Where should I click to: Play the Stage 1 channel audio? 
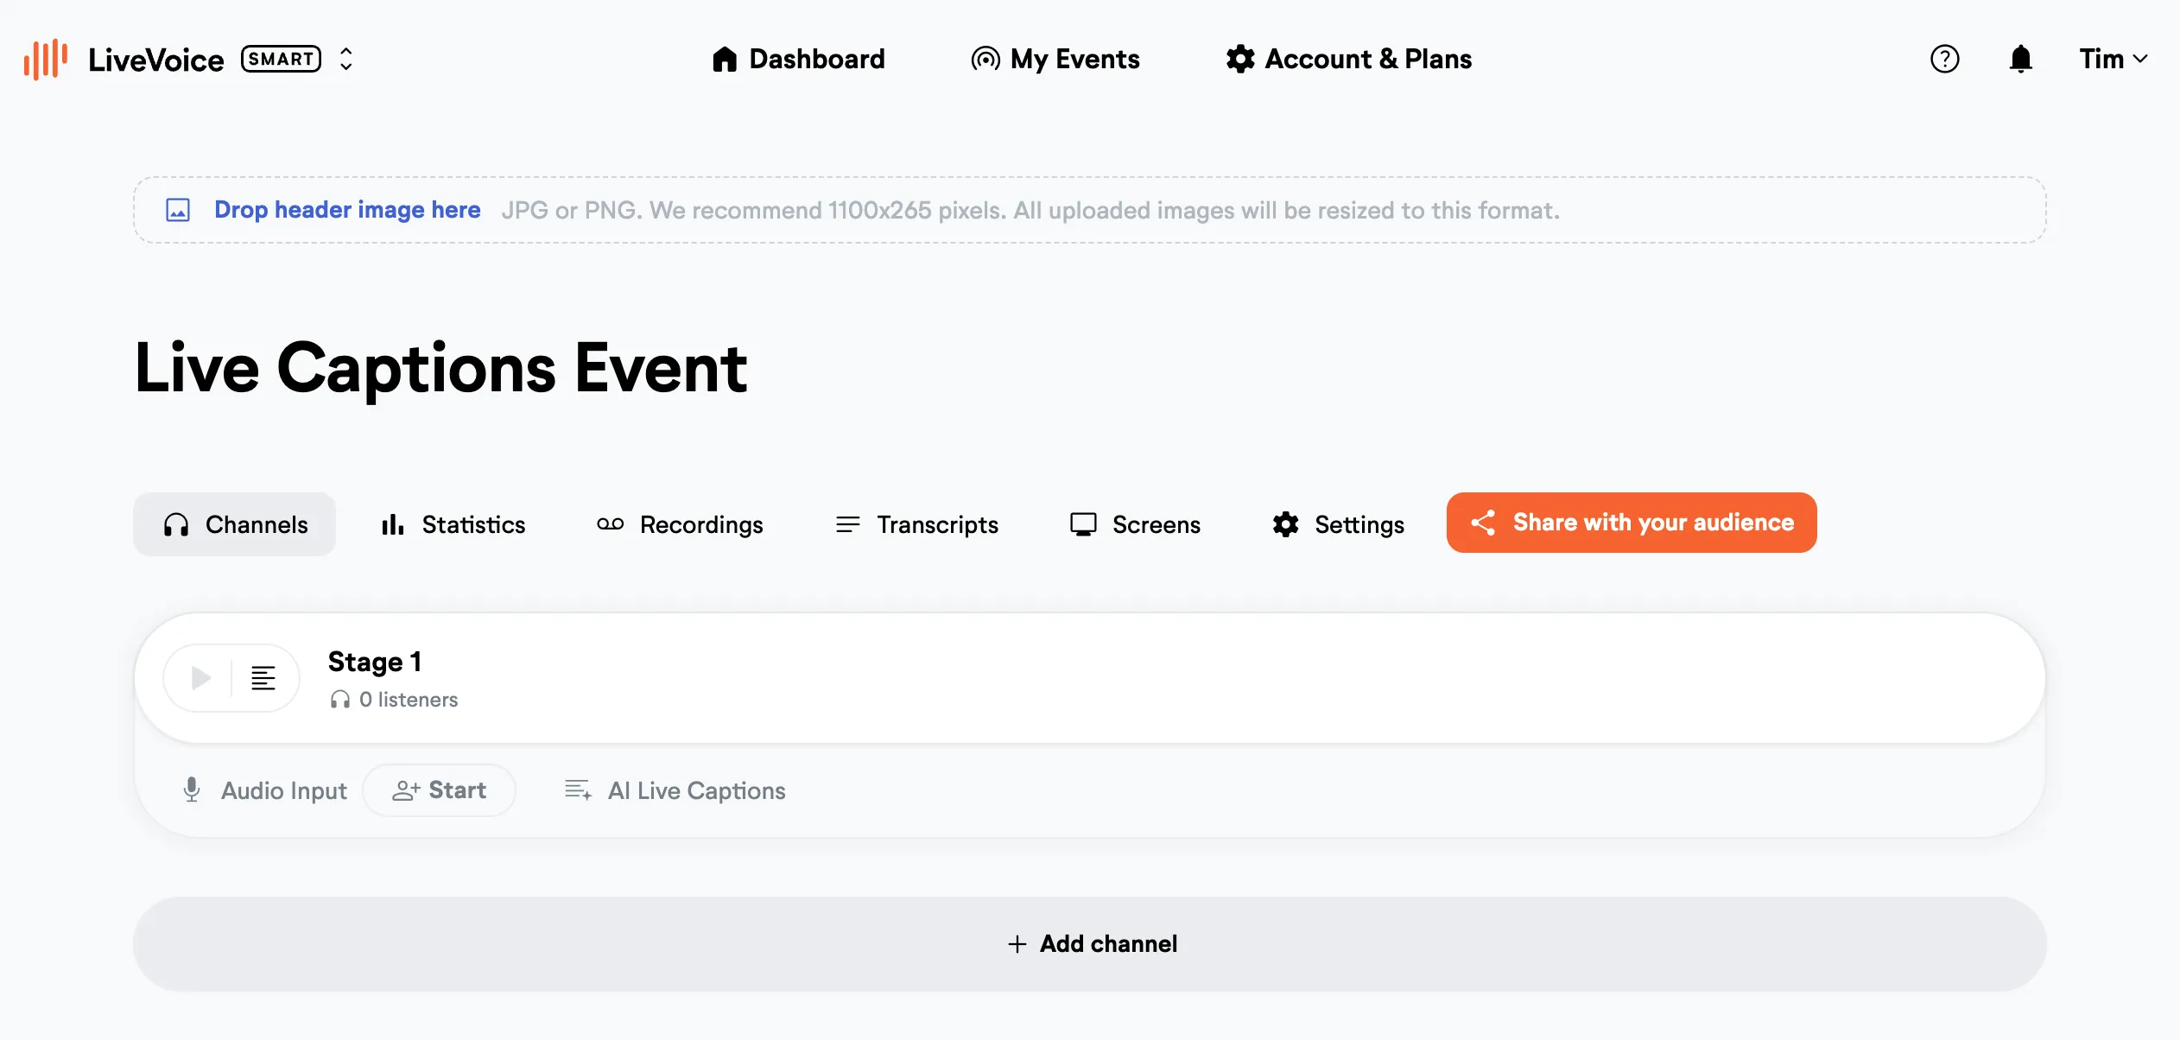[200, 678]
